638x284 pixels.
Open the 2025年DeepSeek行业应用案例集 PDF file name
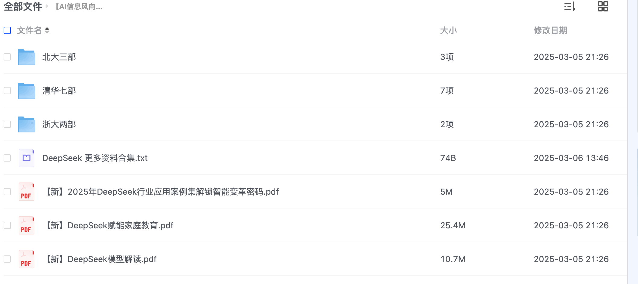click(x=162, y=192)
